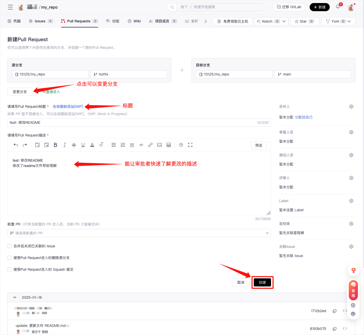The image size is (364, 335).
Task: Insert a table using the toolbar icon
Action: (x=169, y=145)
